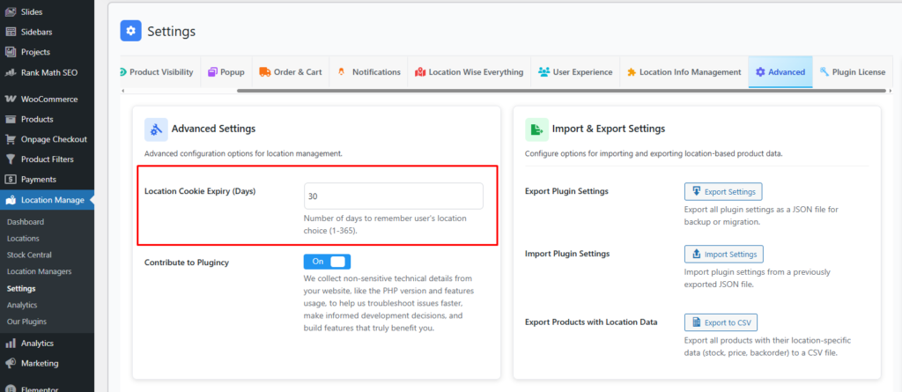
Task: Click the Export Settings button
Action: 723,191
